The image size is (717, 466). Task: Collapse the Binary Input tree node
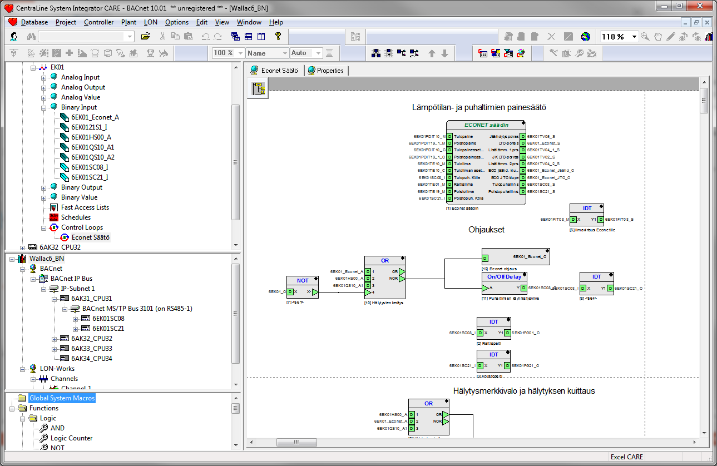tap(43, 107)
